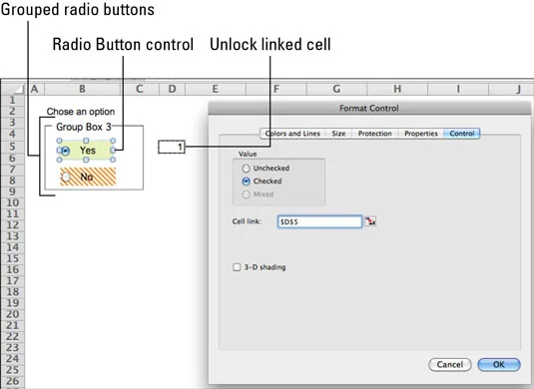
Task: Open the Properties tab
Action: coord(421,134)
